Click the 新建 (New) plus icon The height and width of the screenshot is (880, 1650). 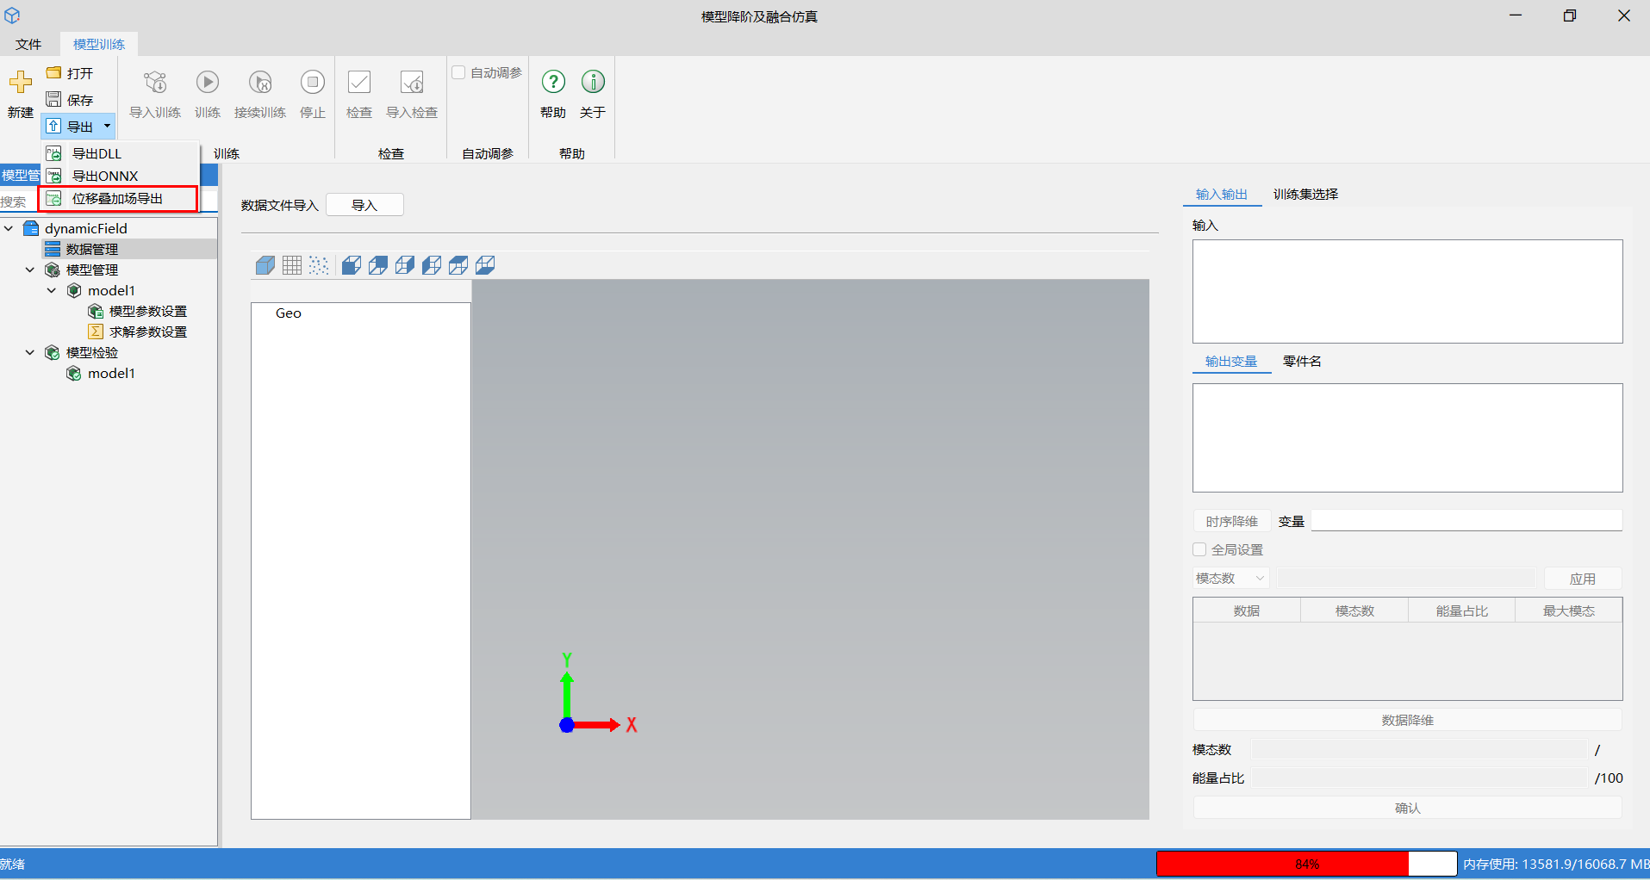[x=21, y=83]
